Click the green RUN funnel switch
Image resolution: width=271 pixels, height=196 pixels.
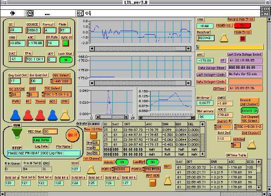coord(16,132)
